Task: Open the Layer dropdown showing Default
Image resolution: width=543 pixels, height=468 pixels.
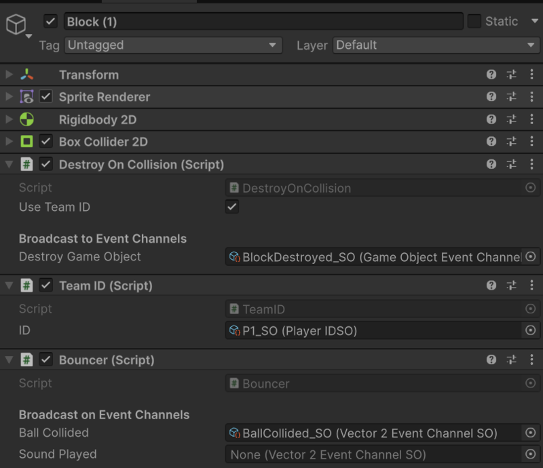Action: coord(436,45)
